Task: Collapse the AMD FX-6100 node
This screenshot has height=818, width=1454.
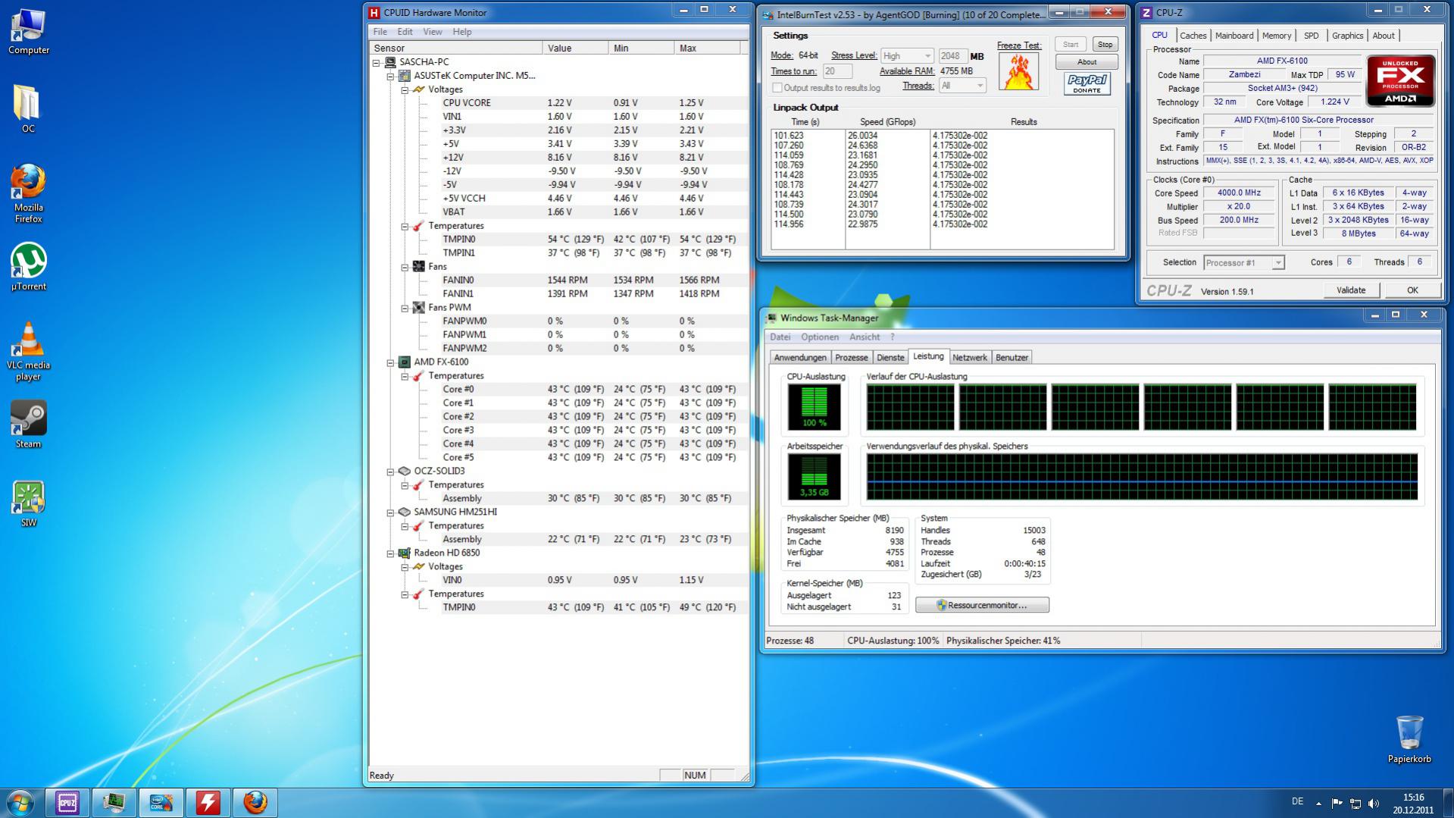Action: click(x=391, y=362)
